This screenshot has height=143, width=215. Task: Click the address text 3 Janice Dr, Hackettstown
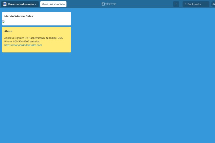[30, 38]
